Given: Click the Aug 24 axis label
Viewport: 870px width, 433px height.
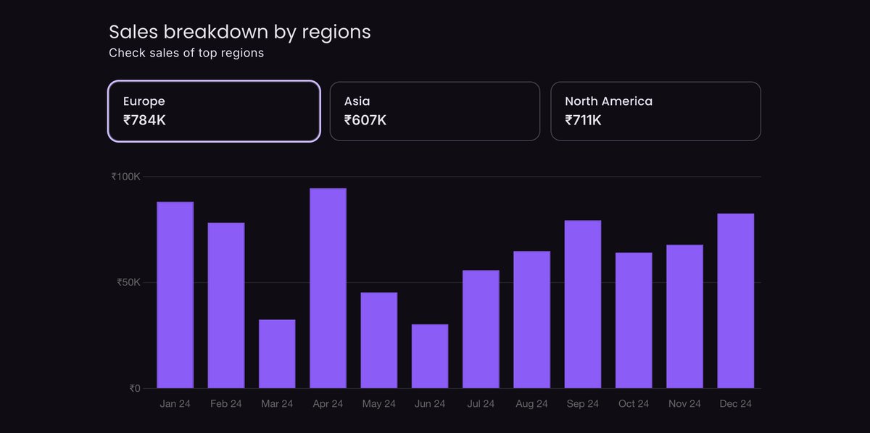Looking at the screenshot, I should pyautogui.click(x=532, y=404).
